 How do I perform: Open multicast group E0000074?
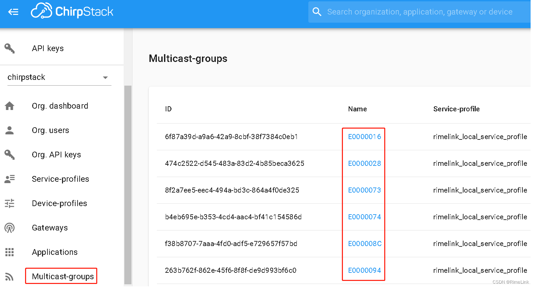pyautogui.click(x=365, y=217)
